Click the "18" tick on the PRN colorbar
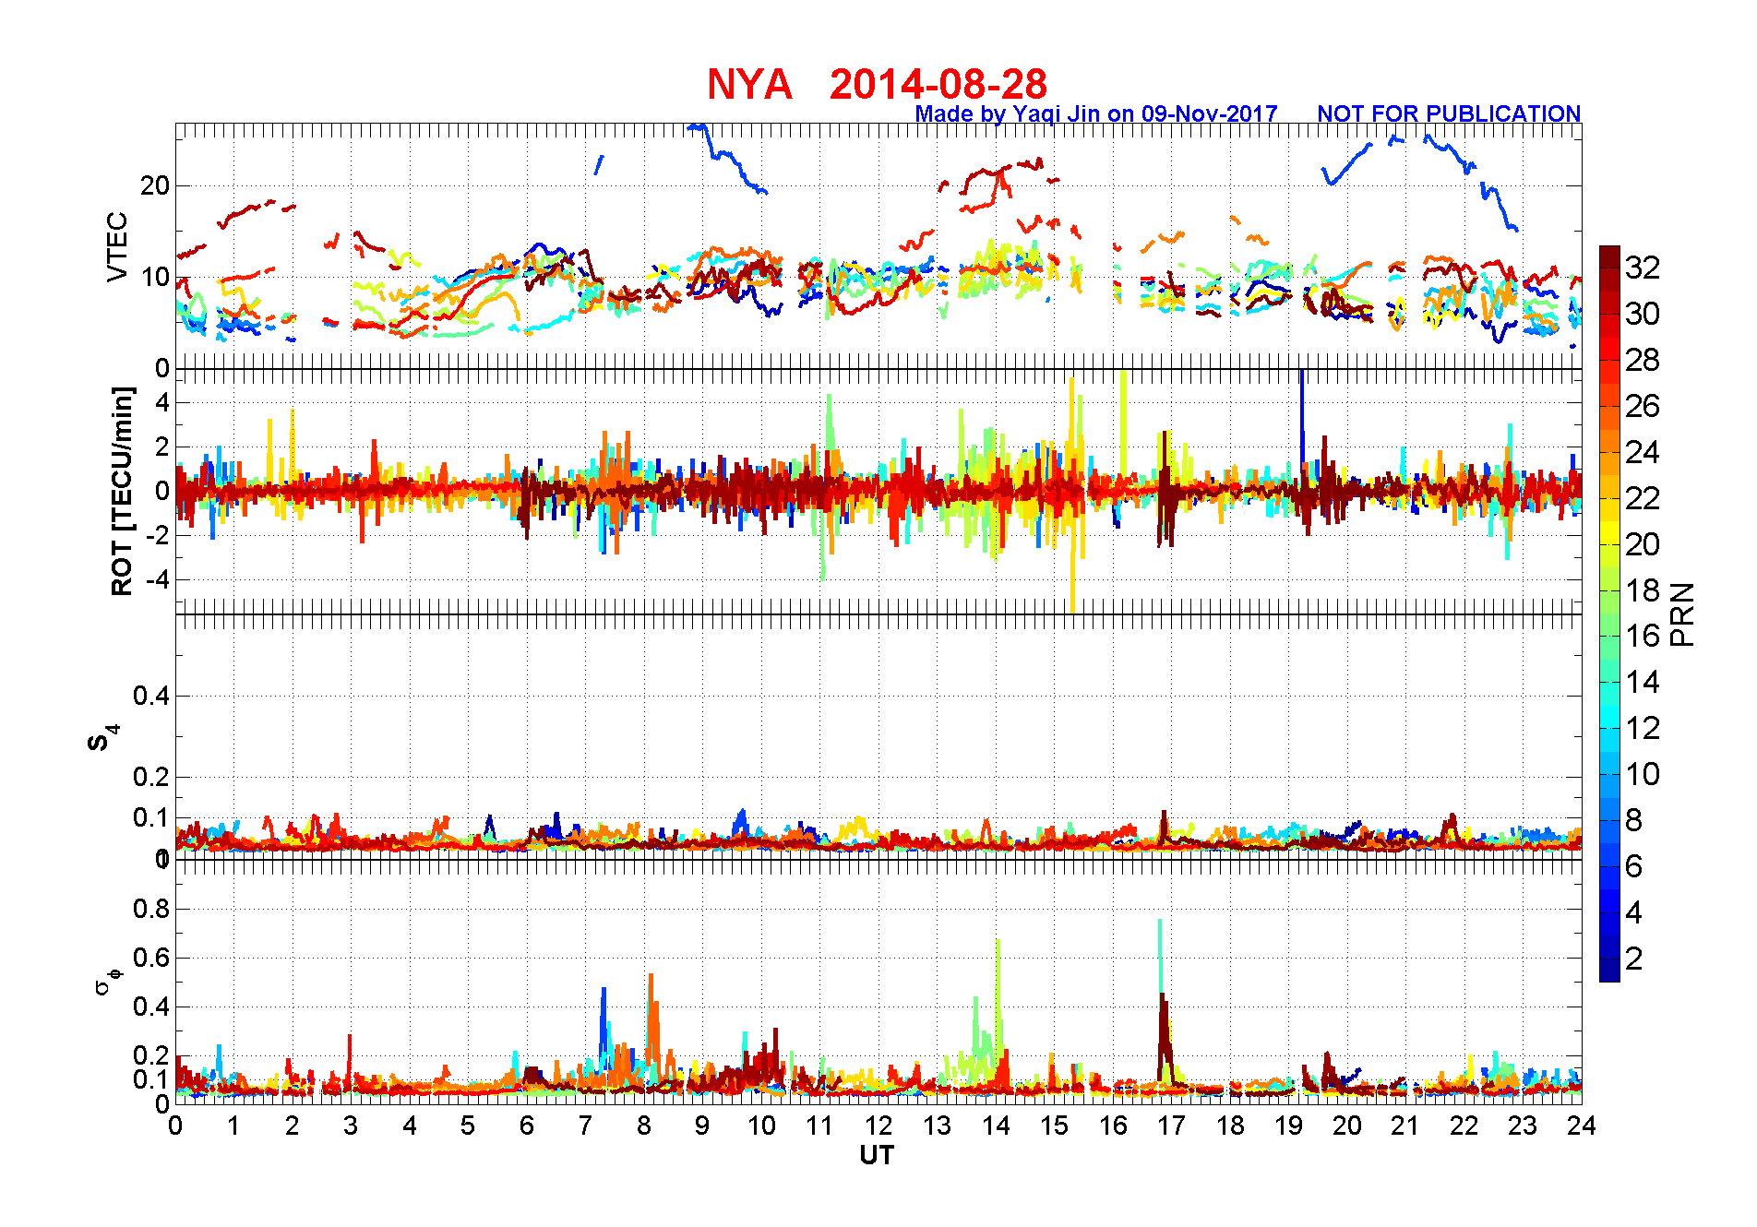Viewport: 1757px width, 1227px height. (1643, 590)
